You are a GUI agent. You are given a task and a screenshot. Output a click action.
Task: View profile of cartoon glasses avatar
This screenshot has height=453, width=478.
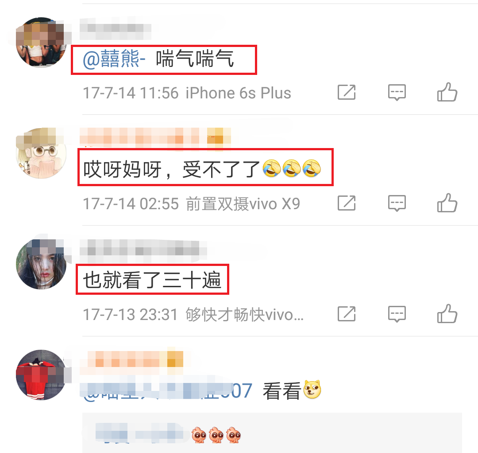[41, 153]
